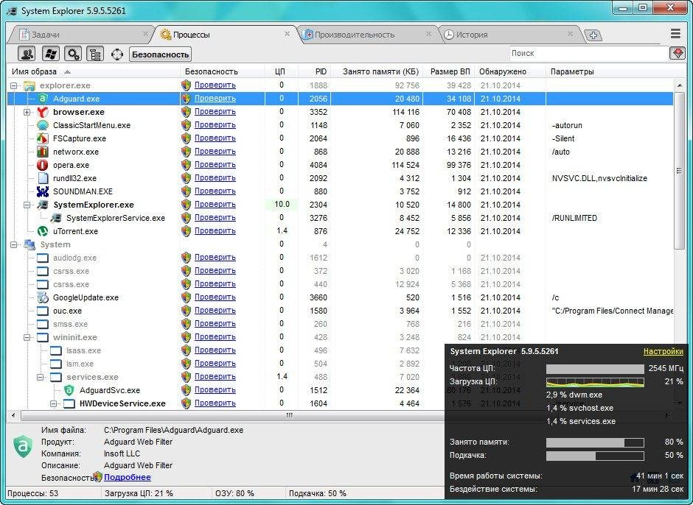
Task: Collapse the services.exe tree node
Action: [x=41, y=377]
